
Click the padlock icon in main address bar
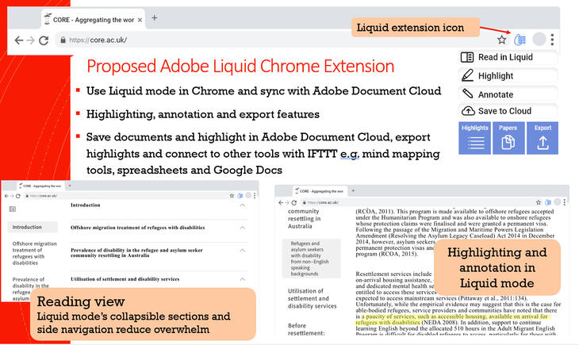tap(63, 40)
